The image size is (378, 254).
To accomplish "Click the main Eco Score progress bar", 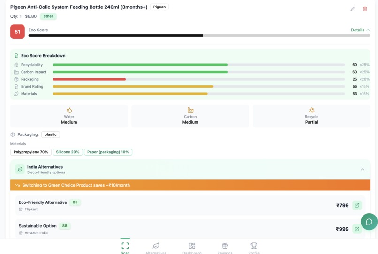I will click(199, 36).
